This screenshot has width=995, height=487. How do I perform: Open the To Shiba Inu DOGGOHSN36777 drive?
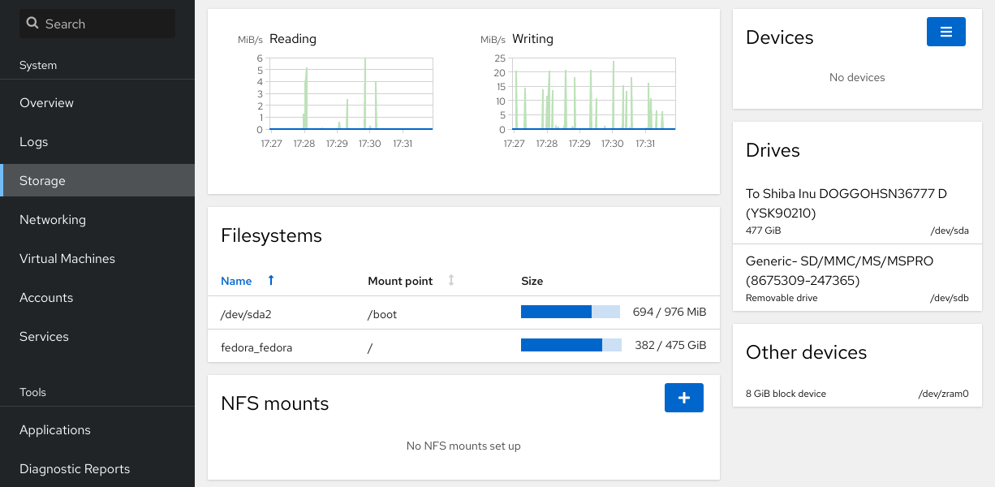857,211
